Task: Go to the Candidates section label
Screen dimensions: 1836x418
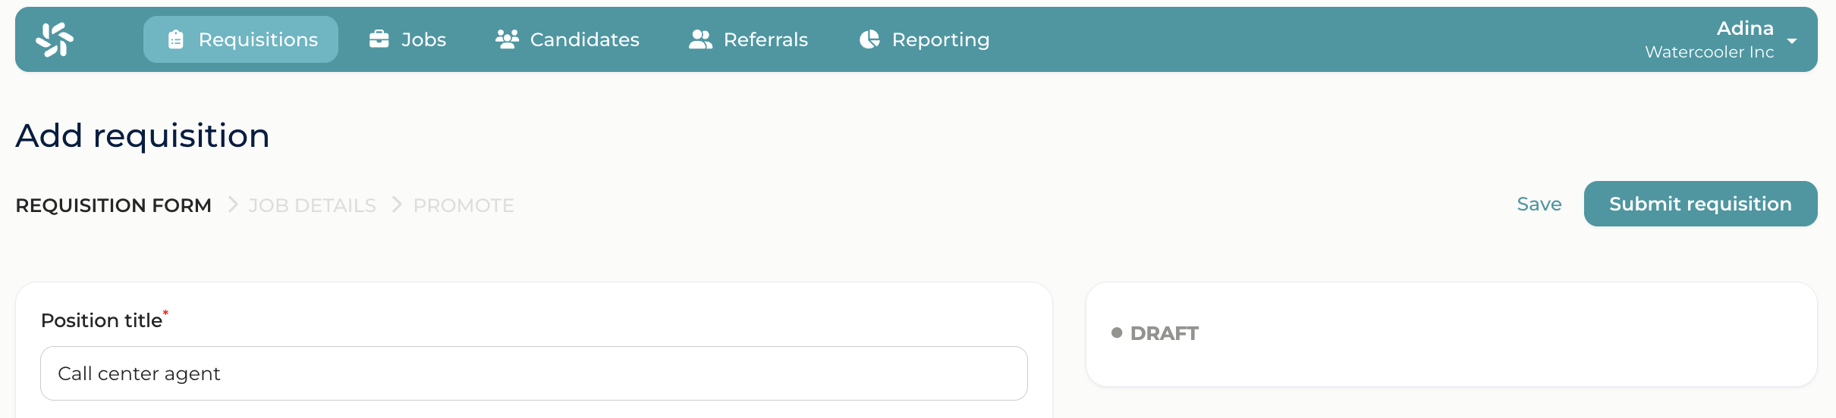Action: pos(584,39)
